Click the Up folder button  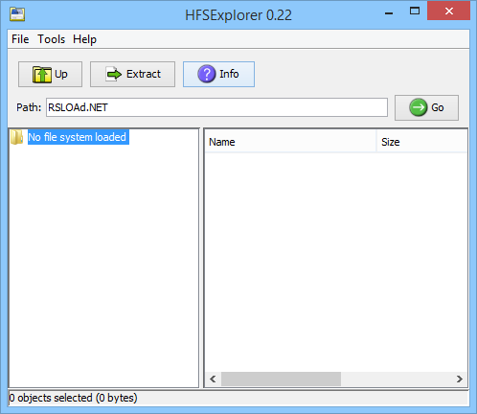click(50, 74)
